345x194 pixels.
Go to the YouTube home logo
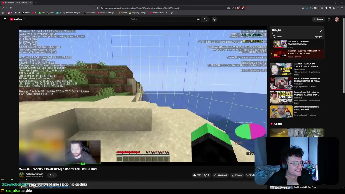16,19
